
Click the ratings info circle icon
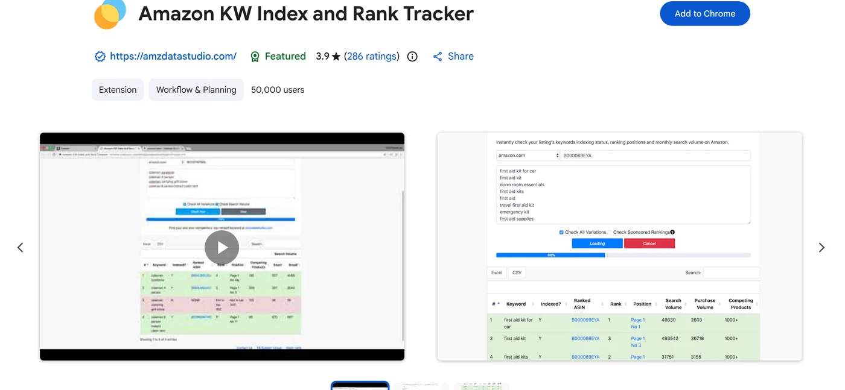tap(412, 56)
